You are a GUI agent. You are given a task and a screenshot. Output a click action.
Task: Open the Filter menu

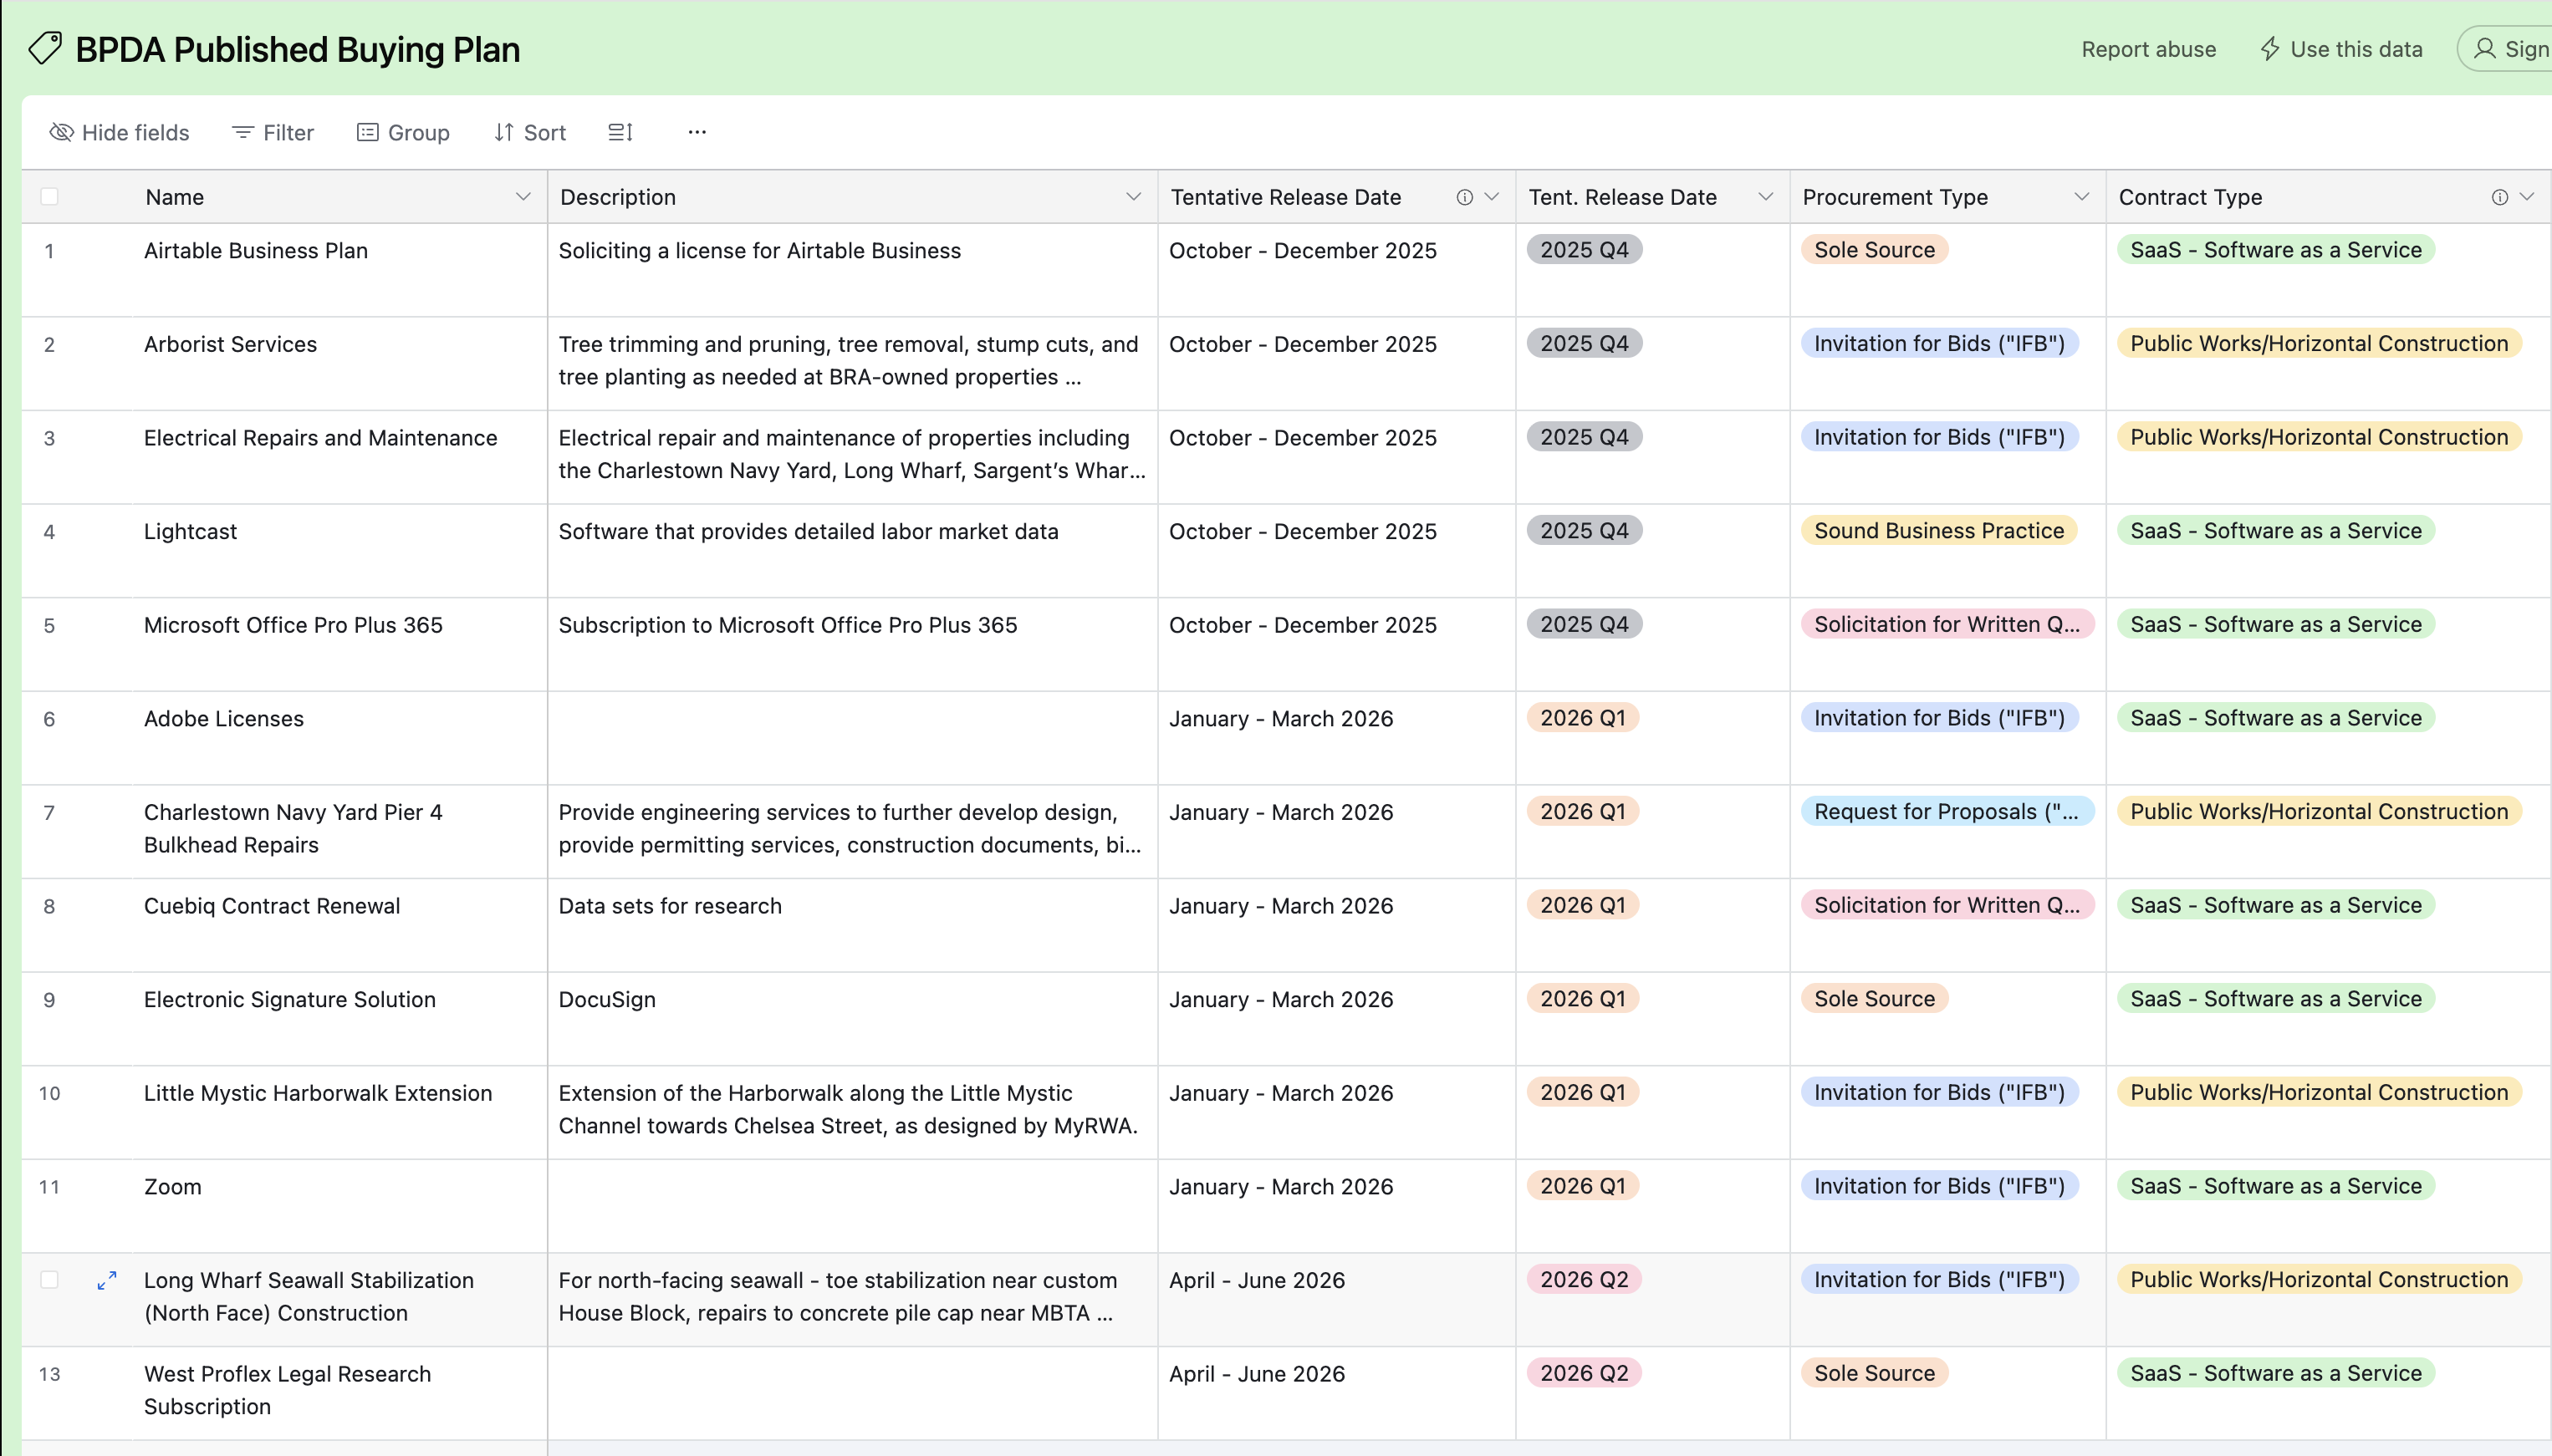[x=272, y=132]
